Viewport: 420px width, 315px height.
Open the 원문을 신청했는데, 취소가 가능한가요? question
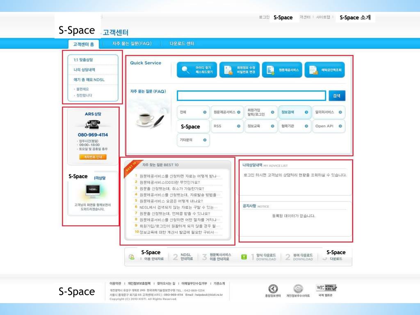[172, 189]
